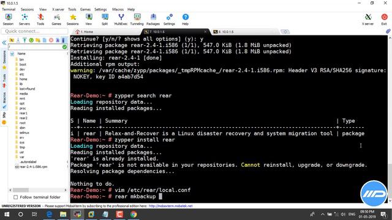Click the red SFTP delete icon
Screen dimensions: 392x220
coord(51,40)
